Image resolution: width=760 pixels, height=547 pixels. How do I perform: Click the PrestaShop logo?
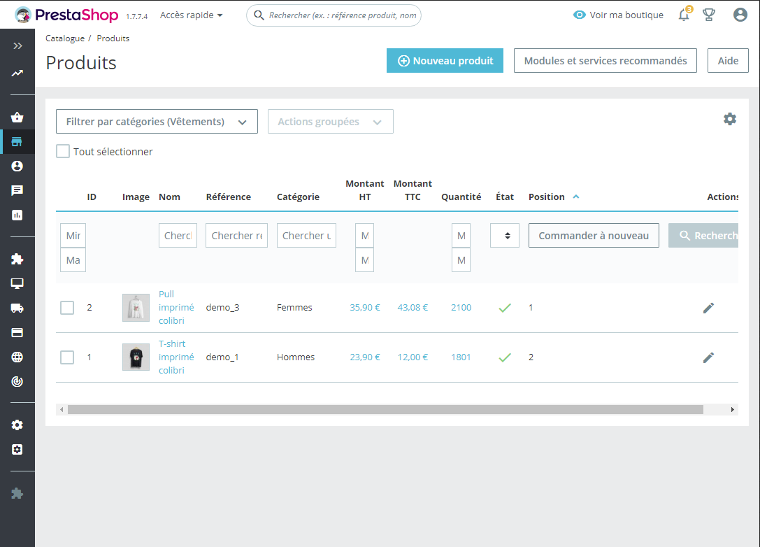[66, 15]
